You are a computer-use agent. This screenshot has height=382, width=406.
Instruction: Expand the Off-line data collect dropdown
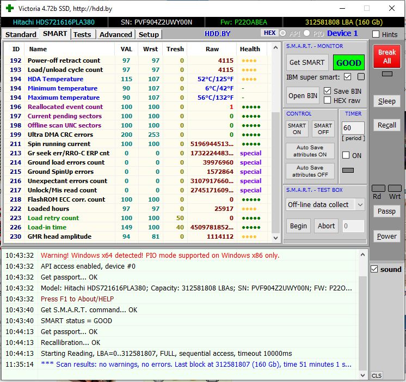pos(360,205)
